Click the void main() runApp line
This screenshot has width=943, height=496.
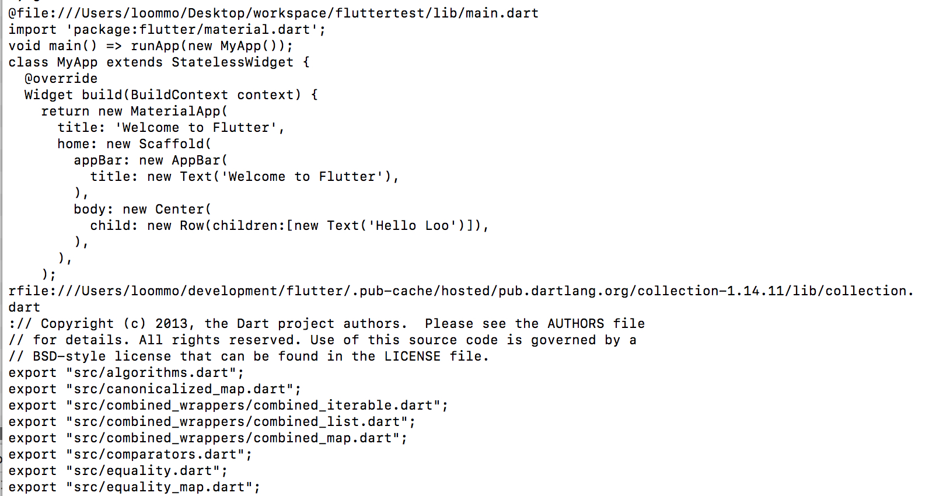pos(151,46)
